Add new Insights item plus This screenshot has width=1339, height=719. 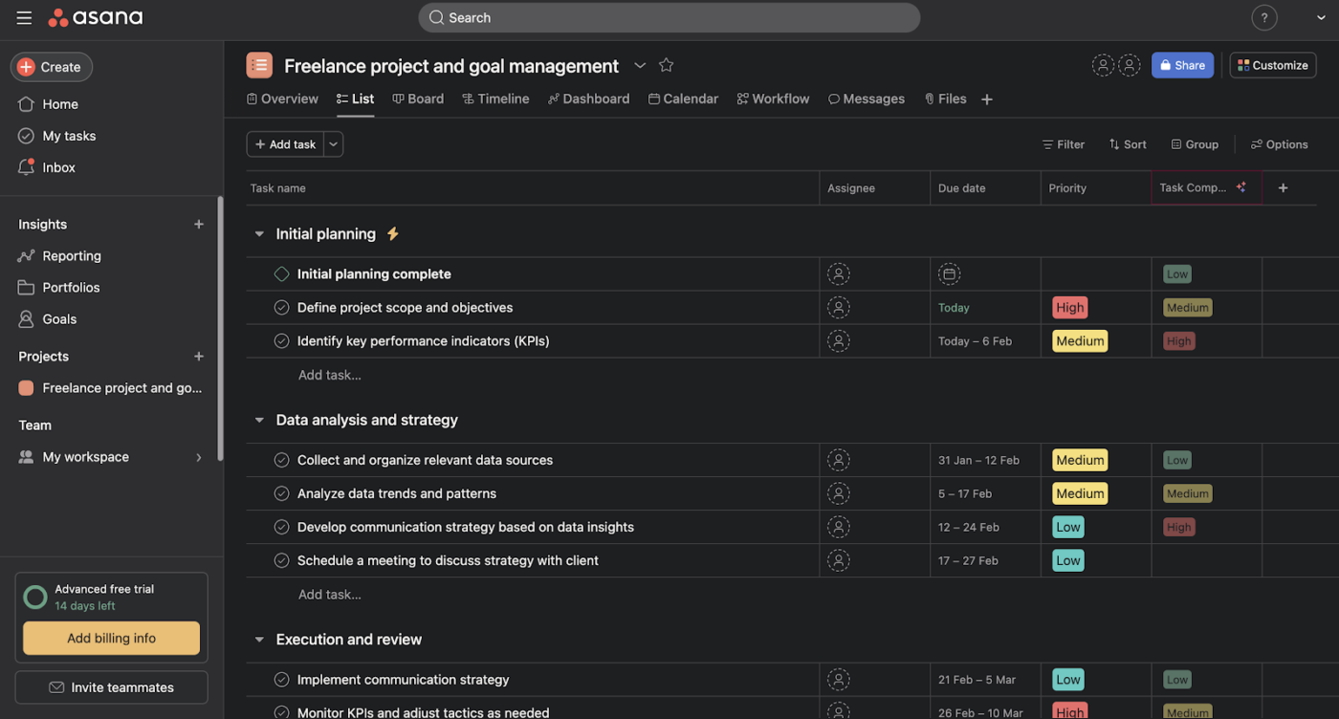(199, 225)
